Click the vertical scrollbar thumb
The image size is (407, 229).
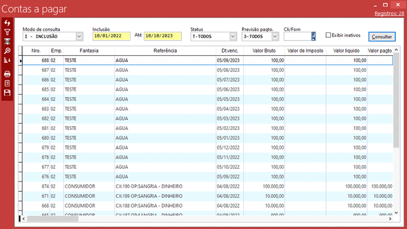(396, 100)
